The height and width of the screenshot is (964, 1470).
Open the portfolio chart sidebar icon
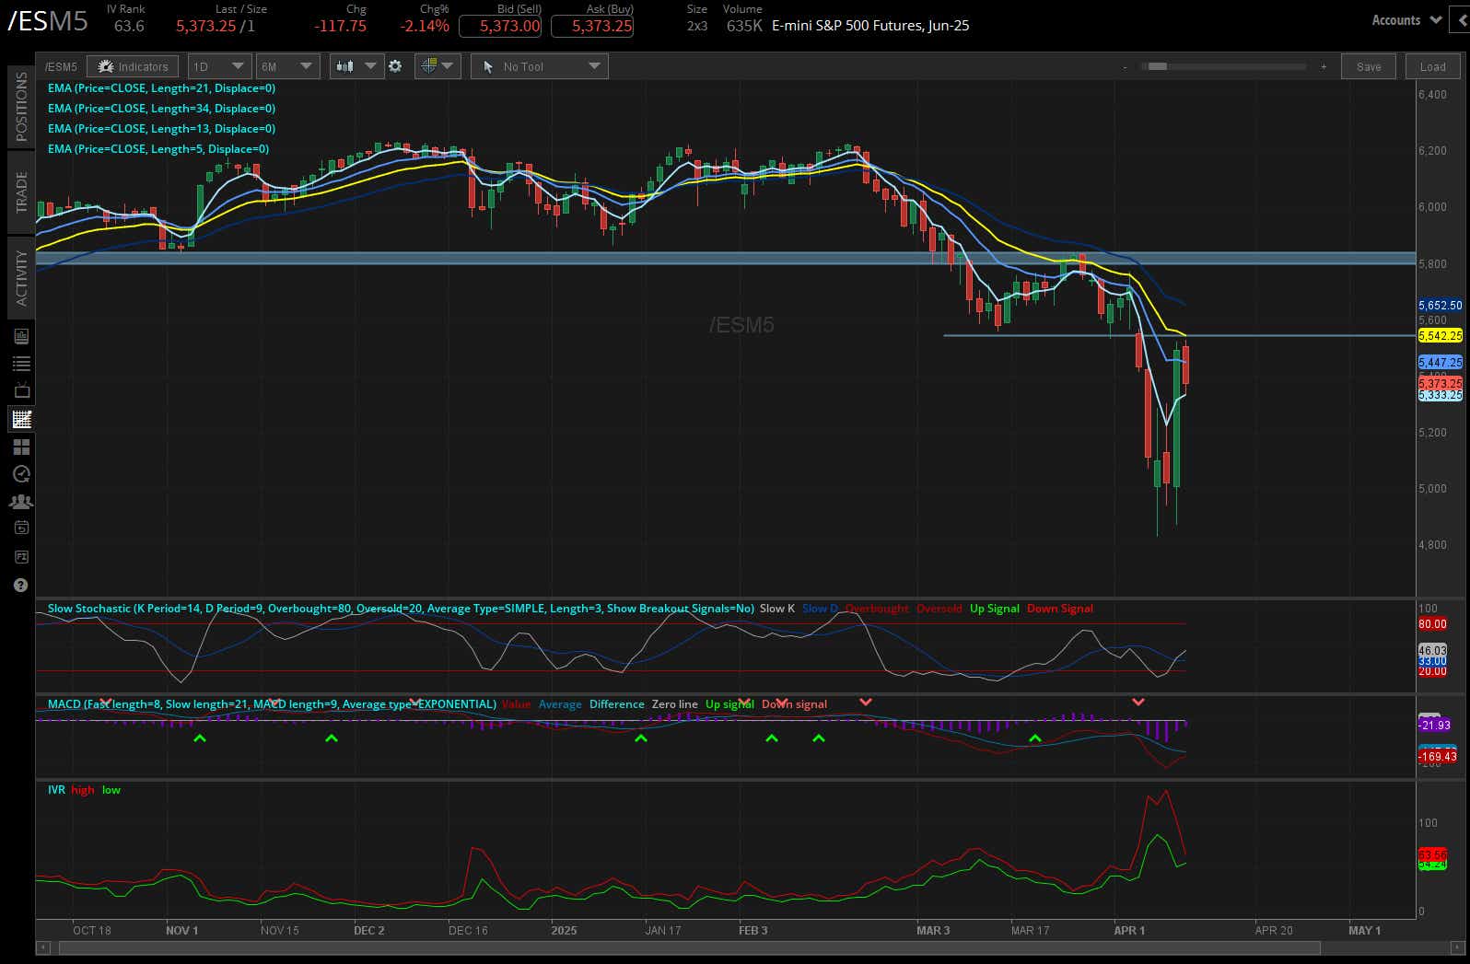pos(21,337)
